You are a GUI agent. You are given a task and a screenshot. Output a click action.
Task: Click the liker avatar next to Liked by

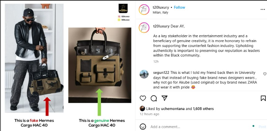pyautogui.click(x=142, y=108)
